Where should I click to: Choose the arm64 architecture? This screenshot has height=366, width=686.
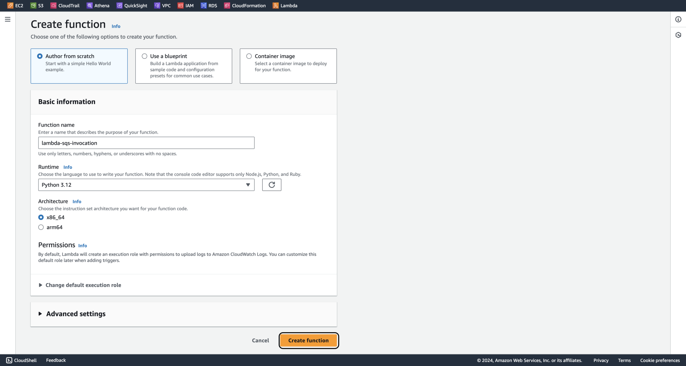41,227
